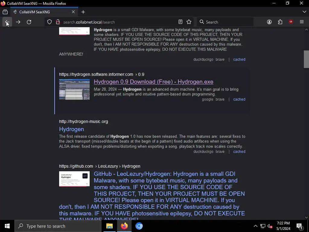Click the scrollbar down arrow
The width and height of the screenshot is (309, 232).
pyautogui.click(x=306, y=217)
